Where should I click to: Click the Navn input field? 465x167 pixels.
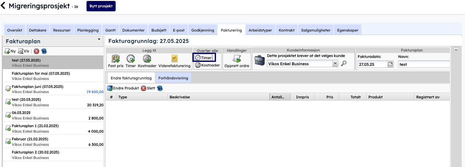click(423, 64)
